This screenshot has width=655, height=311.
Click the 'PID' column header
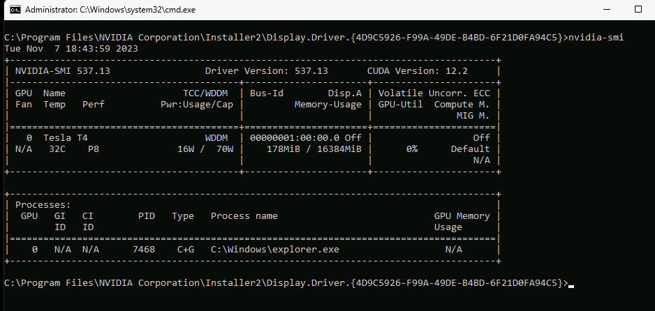coord(147,216)
